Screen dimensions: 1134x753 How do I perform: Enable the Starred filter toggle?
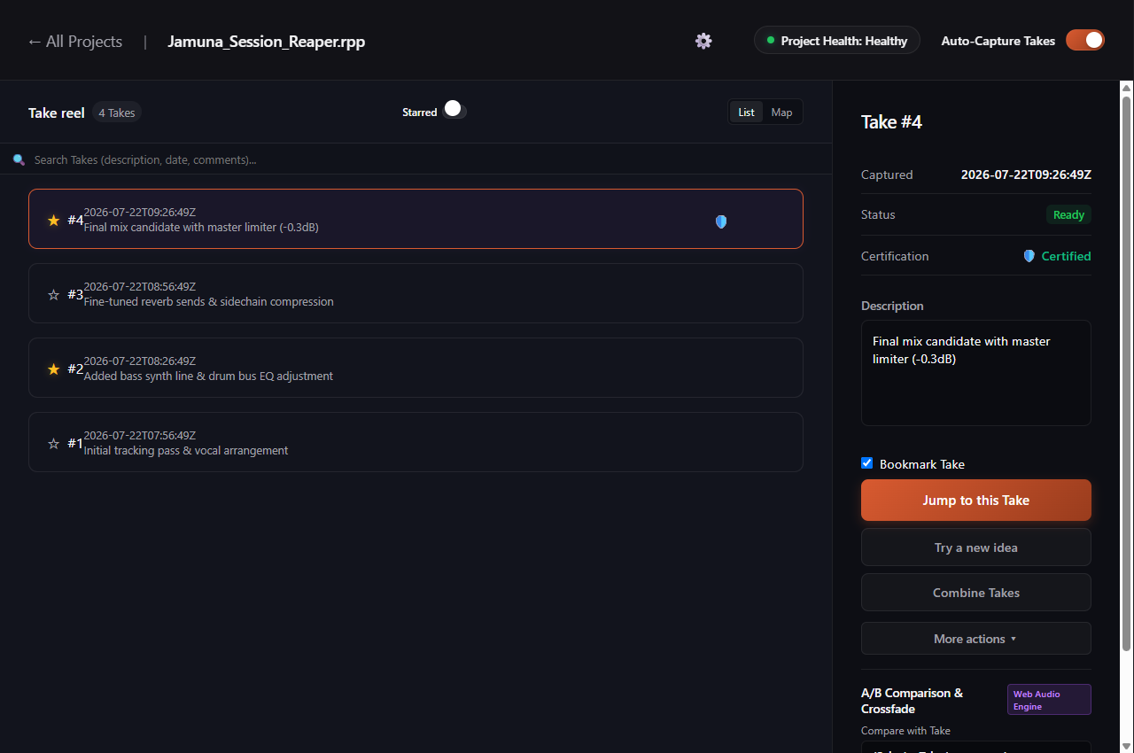[455, 110]
